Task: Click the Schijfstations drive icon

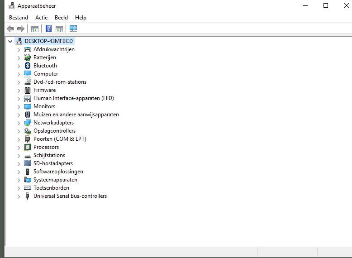Action: click(28, 156)
